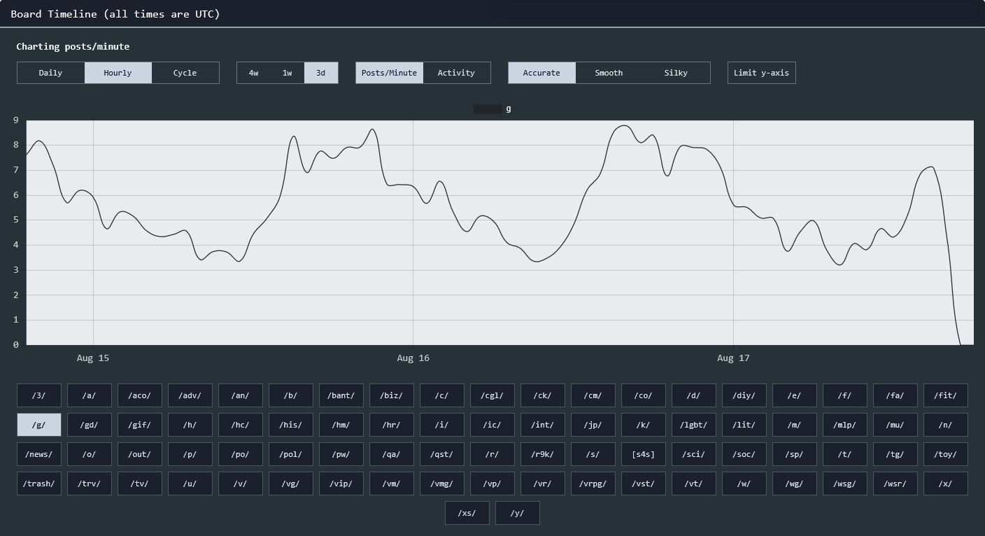Image resolution: width=985 pixels, height=536 pixels.
Task: Open the /jp/ board chart
Action: pos(593,425)
